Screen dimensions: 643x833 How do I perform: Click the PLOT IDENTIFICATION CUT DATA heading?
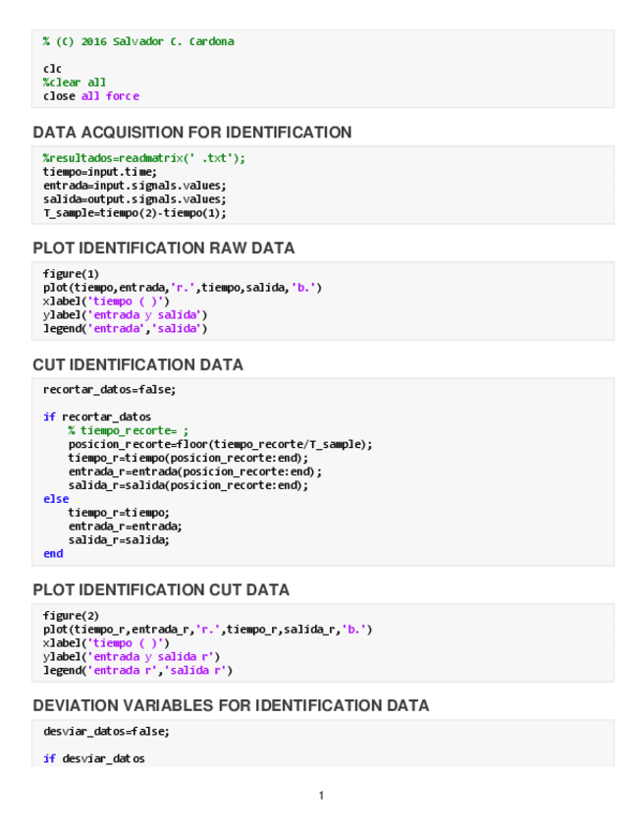point(161,590)
